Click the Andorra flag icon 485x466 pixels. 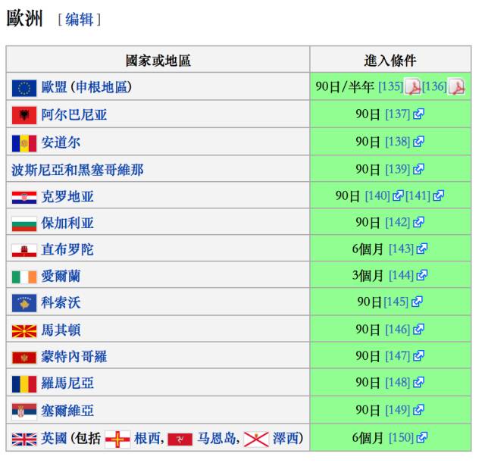pyautogui.click(x=24, y=142)
